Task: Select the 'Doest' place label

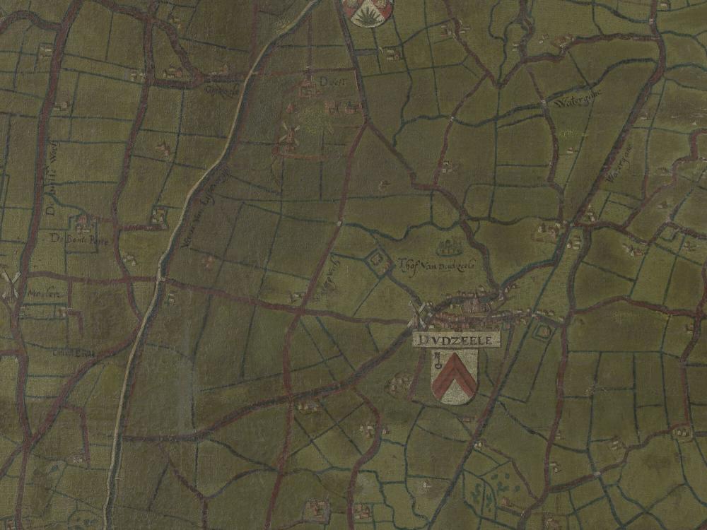Action: (x=332, y=82)
